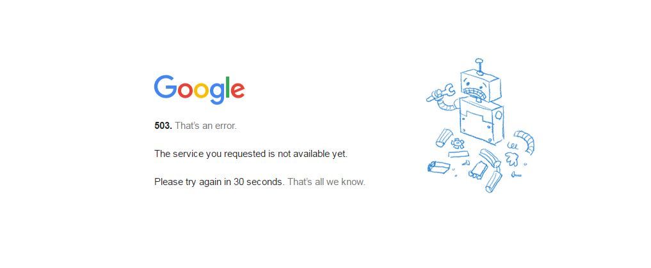651x268 pixels.
Task: Click "Please try again in 30 seconds" text
Action: (x=219, y=182)
